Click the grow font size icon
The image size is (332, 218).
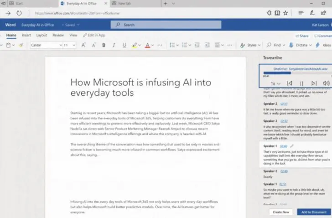(83, 45)
